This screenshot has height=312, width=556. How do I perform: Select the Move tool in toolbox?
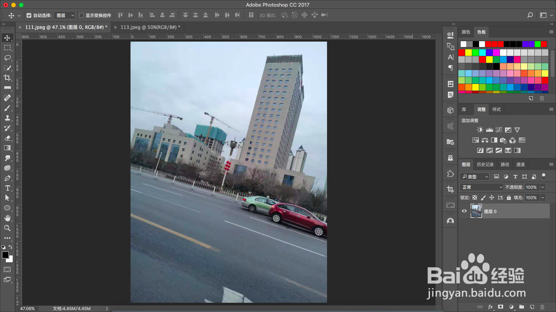pyautogui.click(x=7, y=38)
